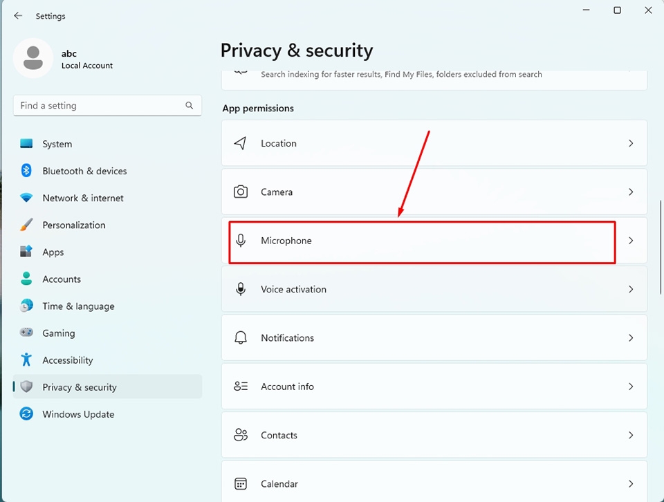The height and width of the screenshot is (502, 664).
Task: Click the Windows Update sync icon
Action: pos(26,413)
